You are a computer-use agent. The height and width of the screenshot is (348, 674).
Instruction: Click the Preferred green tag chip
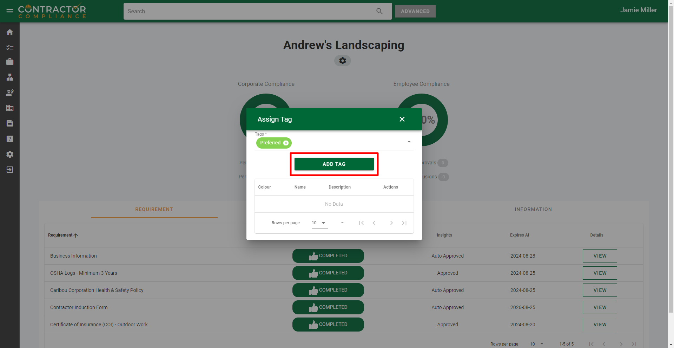pos(270,143)
